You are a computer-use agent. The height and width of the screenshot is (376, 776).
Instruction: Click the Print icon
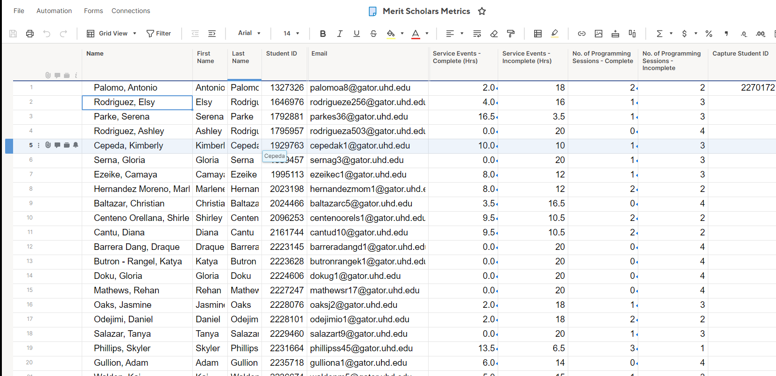pyautogui.click(x=30, y=34)
